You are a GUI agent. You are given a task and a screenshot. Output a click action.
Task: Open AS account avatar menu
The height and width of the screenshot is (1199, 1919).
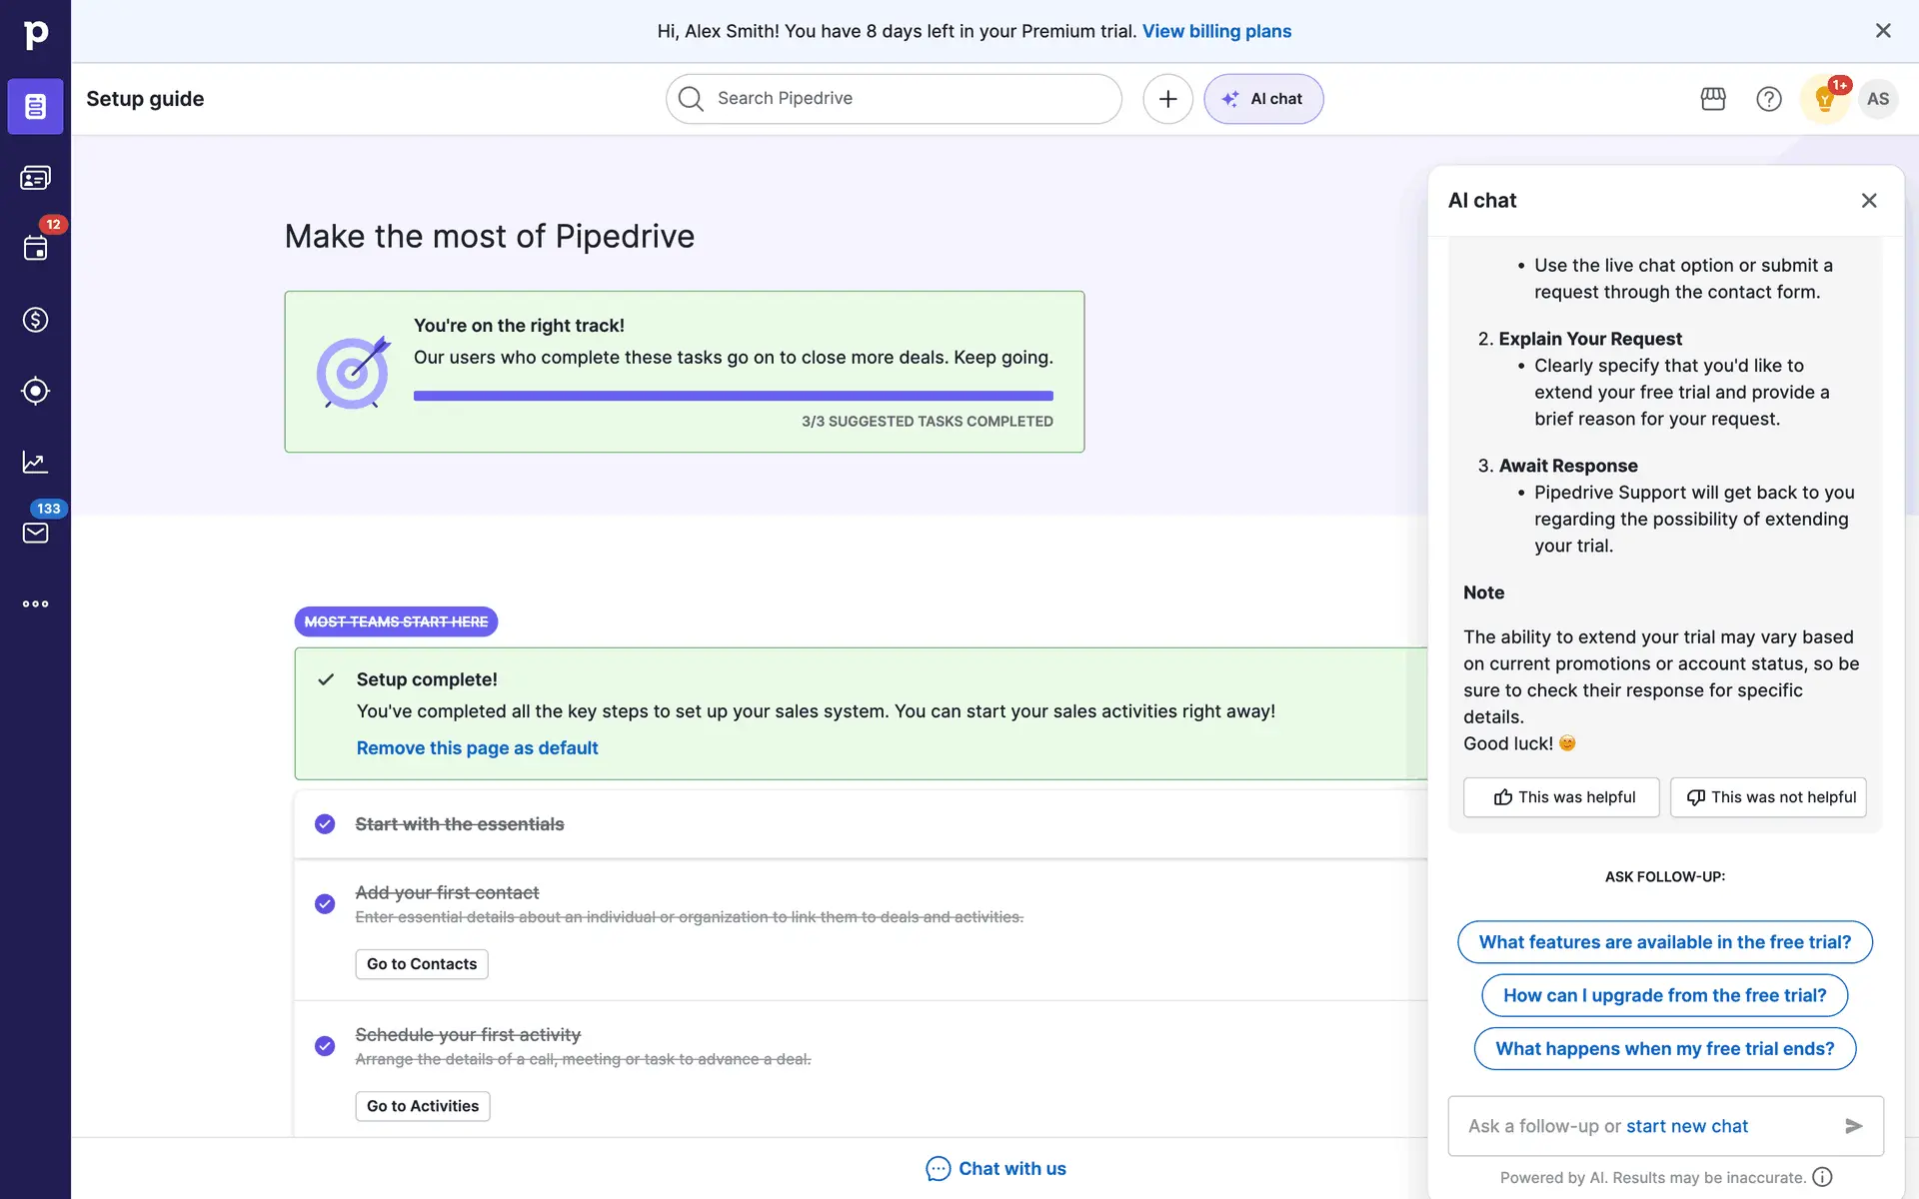pos(1878,99)
